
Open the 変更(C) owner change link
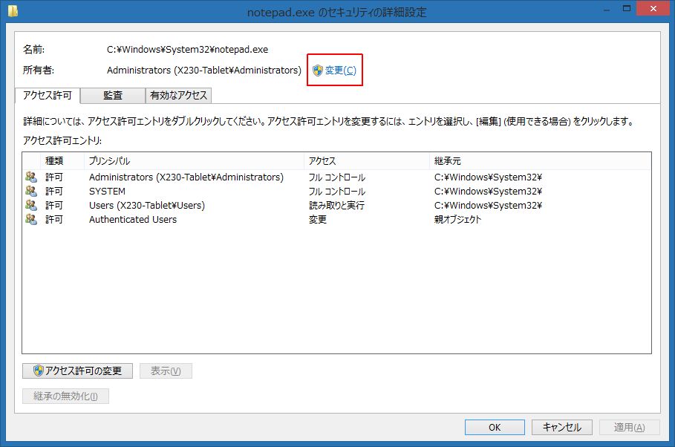pyautogui.click(x=340, y=71)
